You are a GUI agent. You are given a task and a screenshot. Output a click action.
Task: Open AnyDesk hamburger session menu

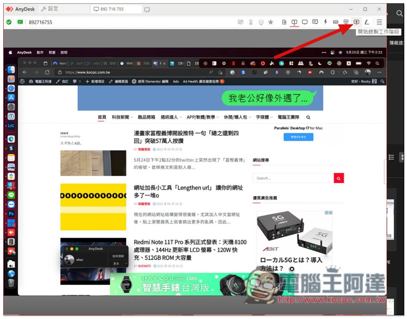point(379,22)
